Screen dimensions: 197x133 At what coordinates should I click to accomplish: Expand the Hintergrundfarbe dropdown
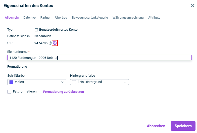coord(100,82)
